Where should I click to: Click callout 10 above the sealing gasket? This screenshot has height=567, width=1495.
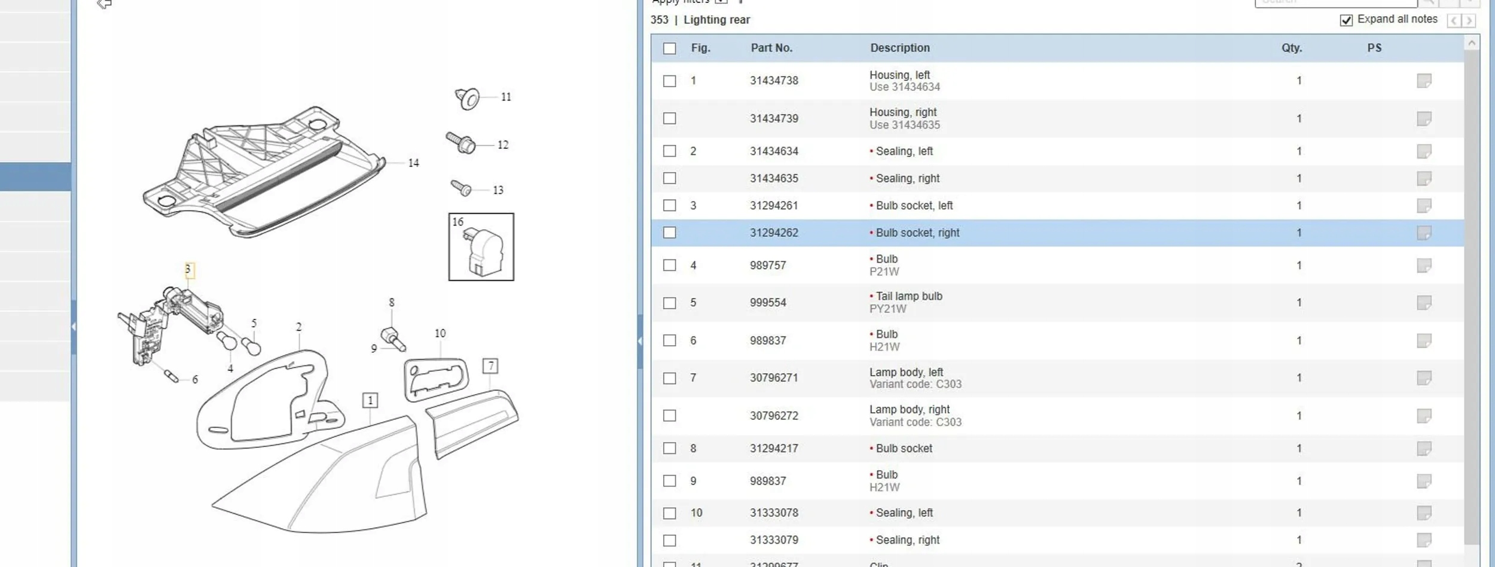coord(440,333)
